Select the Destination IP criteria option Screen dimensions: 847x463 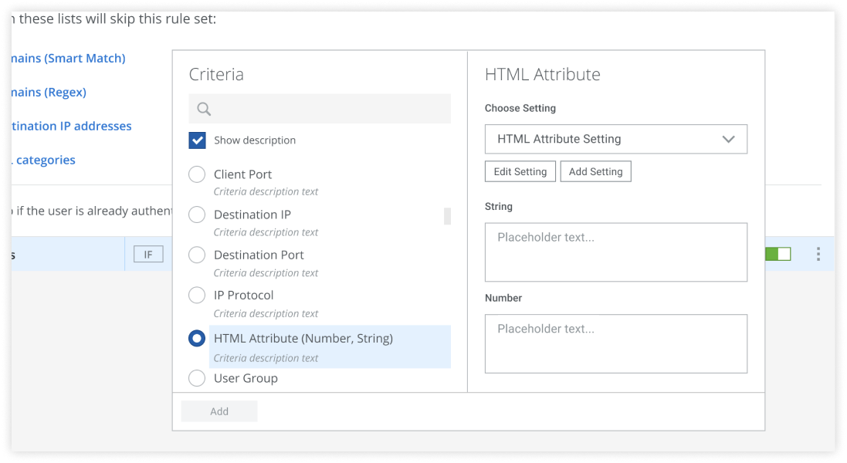pyautogui.click(x=197, y=215)
